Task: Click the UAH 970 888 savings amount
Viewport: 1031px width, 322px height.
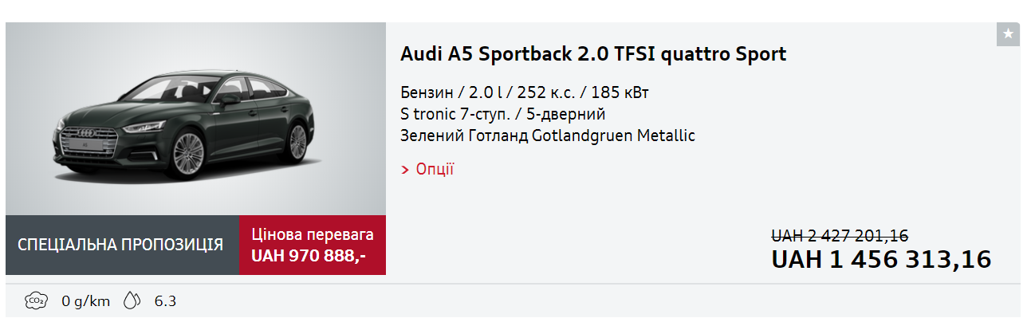Action: point(308,256)
